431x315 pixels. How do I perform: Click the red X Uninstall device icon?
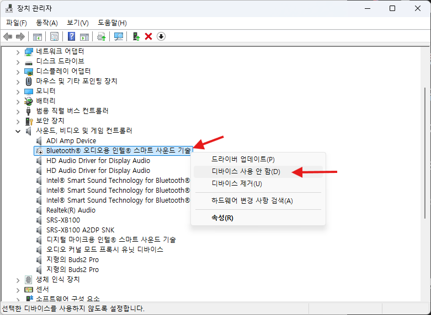pyautogui.click(x=148, y=36)
